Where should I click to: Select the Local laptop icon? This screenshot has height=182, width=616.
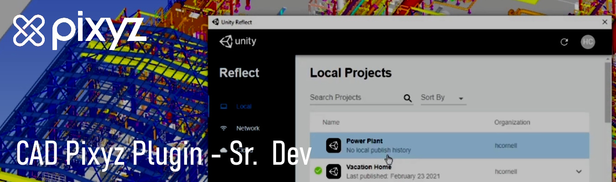point(224,106)
